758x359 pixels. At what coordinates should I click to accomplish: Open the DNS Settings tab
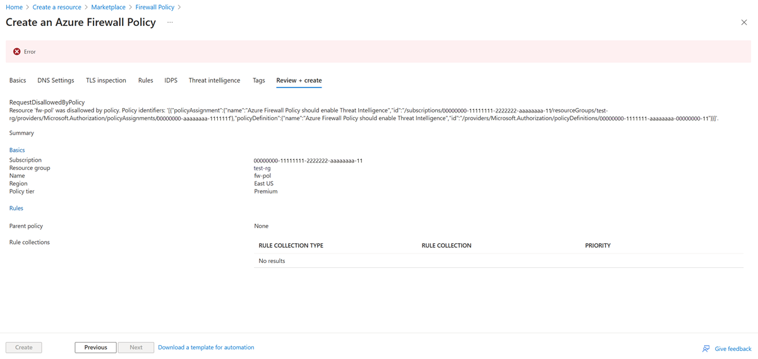click(x=56, y=80)
